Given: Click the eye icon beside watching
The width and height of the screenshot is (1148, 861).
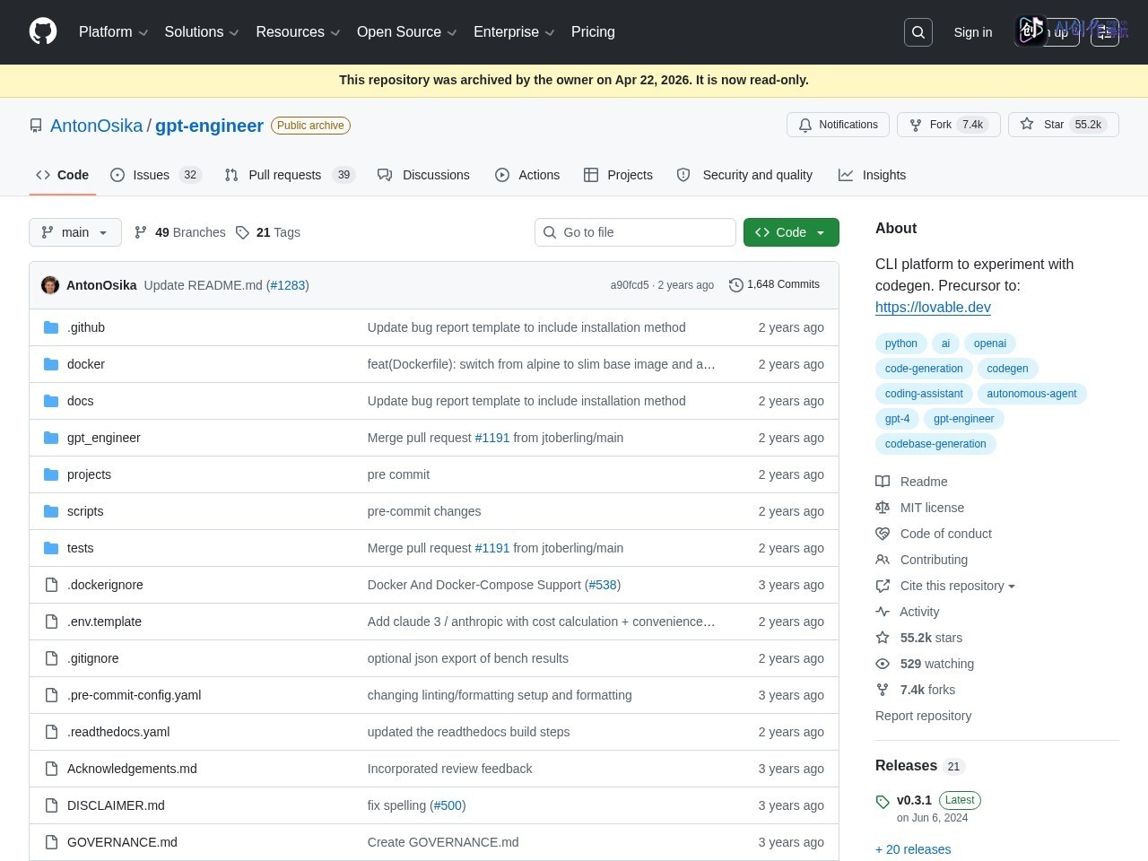Looking at the screenshot, I should point(883,664).
